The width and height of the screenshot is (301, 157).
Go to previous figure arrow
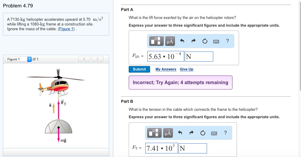(x=84, y=59)
